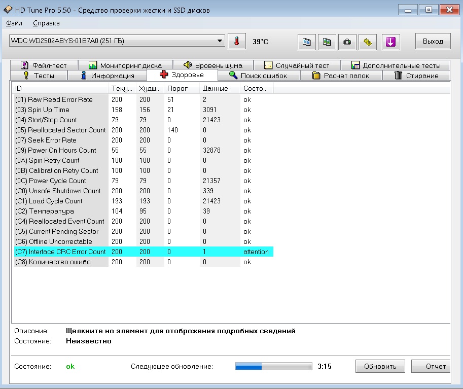463x389 pixels.
Task: Click the Обновить button
Action: pyautogui.click(x=380, y=366)
